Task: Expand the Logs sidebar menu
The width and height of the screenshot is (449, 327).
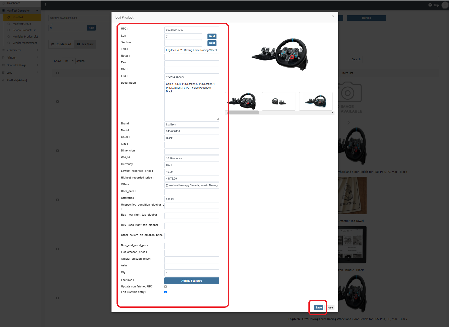Action: (20, 73)
